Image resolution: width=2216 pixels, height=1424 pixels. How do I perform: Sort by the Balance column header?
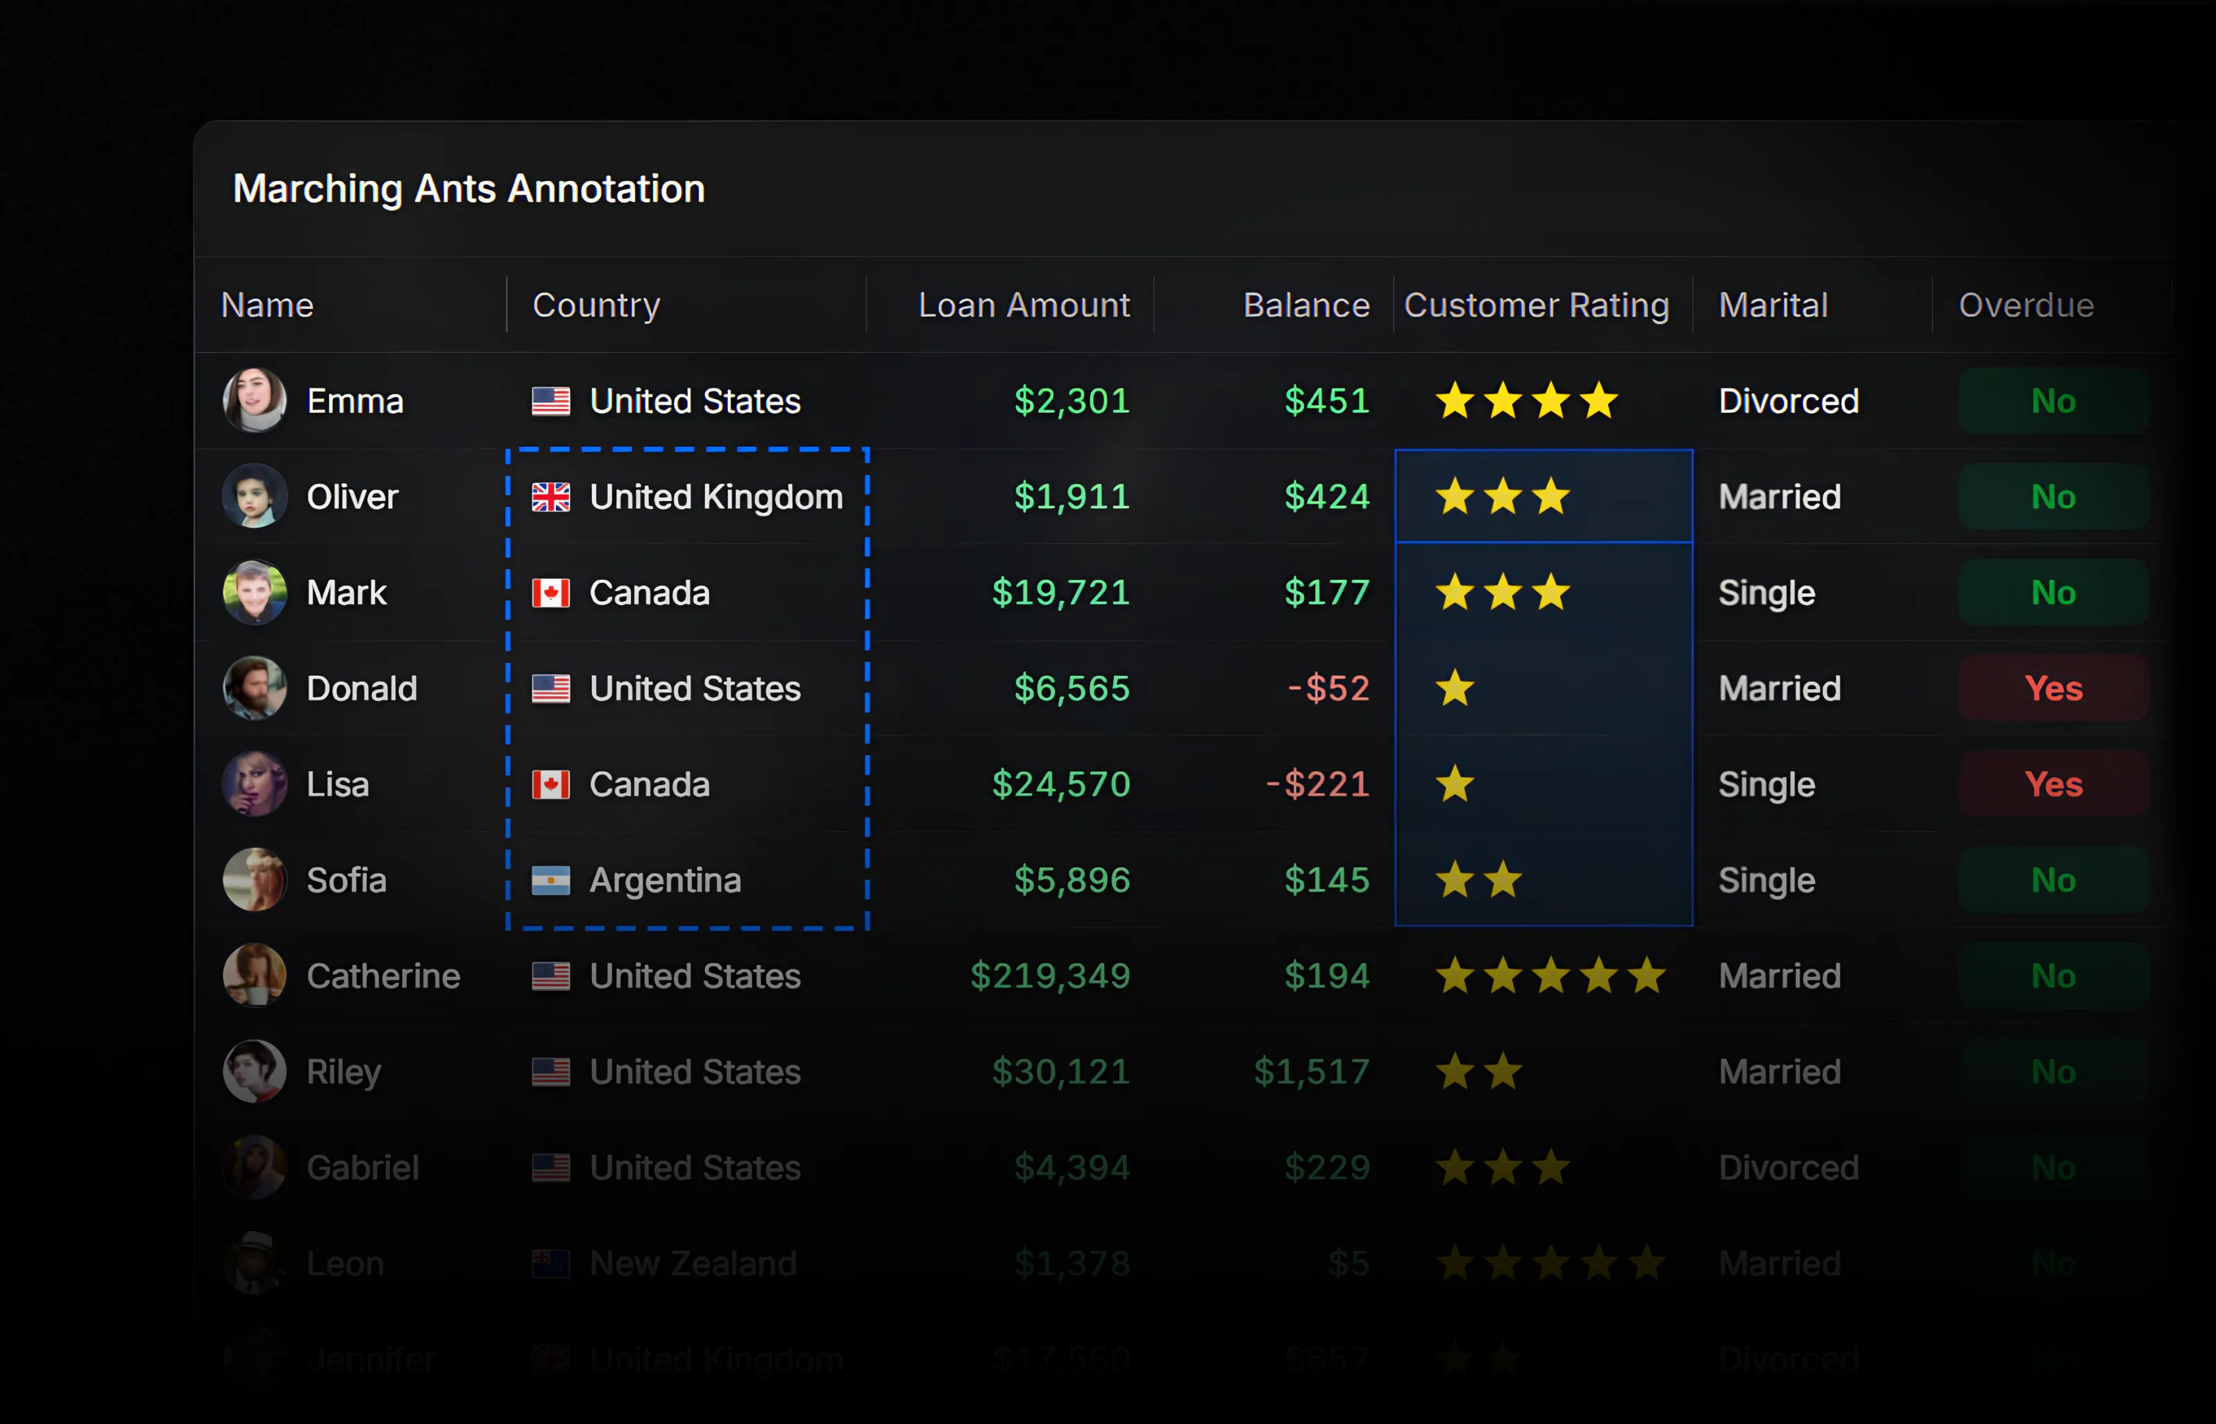1306,305
